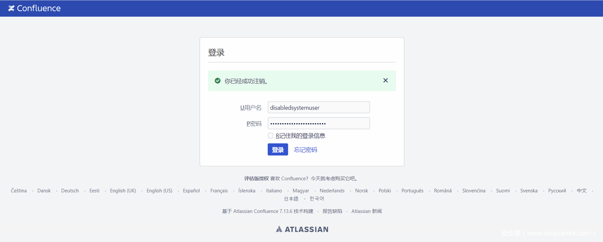Click the Confluence logo in the header

[x=34, y=8]
